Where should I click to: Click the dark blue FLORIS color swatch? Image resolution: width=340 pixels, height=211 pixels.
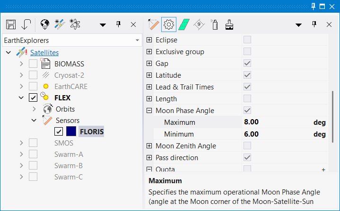pos(71,131)
